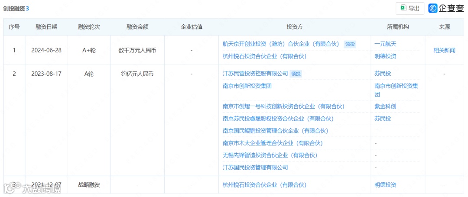Open 南京市创新投资集团 investor link
The image size is (468, 197).
(x=247, y=86)
